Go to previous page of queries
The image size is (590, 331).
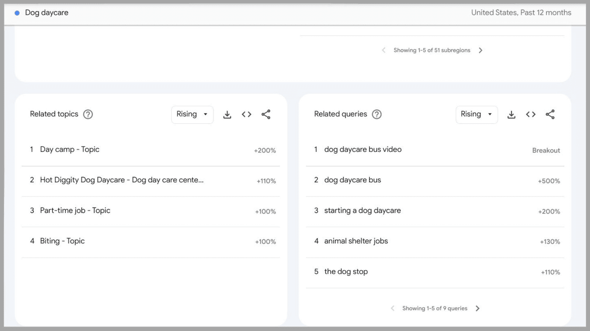point(392,308)
